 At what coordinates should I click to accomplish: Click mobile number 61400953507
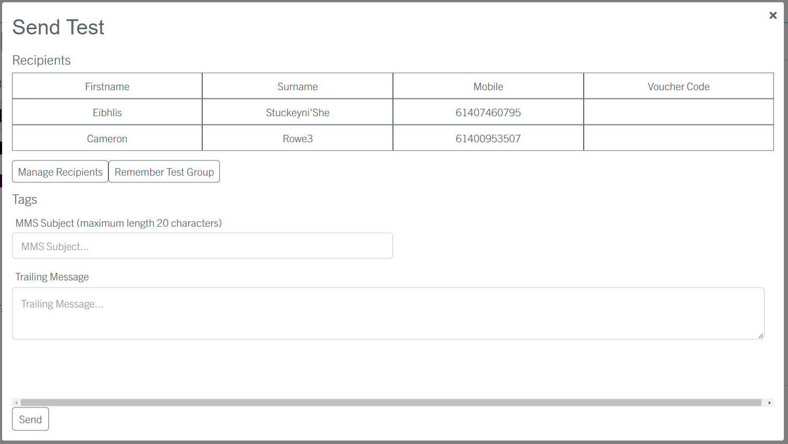click(488, 139)
